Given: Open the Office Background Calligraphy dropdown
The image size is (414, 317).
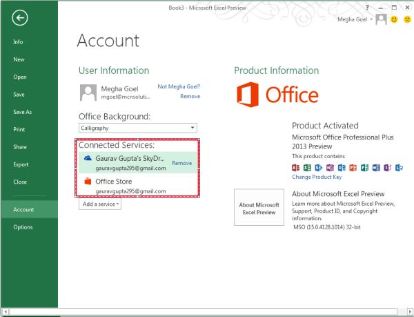Looking at the screenshot, I should (138, 128).
